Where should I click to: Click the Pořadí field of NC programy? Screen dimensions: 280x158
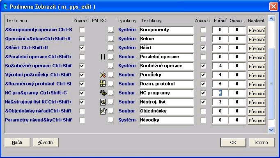(x=220, y=93)
